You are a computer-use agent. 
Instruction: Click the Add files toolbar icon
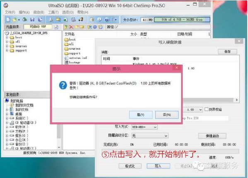pos(92,20)
